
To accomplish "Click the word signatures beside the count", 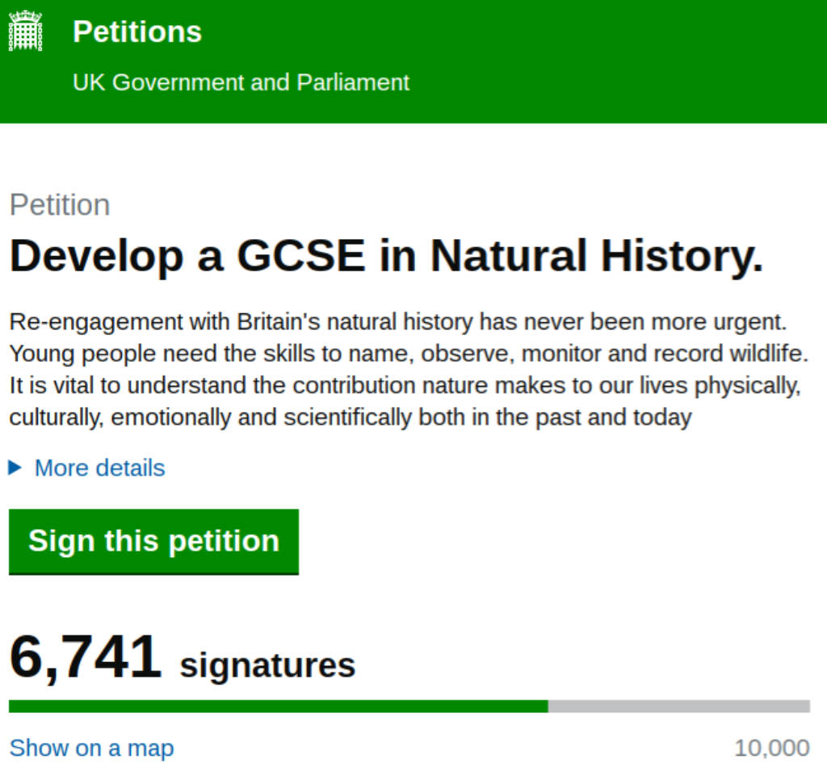I will click(267, 665).
